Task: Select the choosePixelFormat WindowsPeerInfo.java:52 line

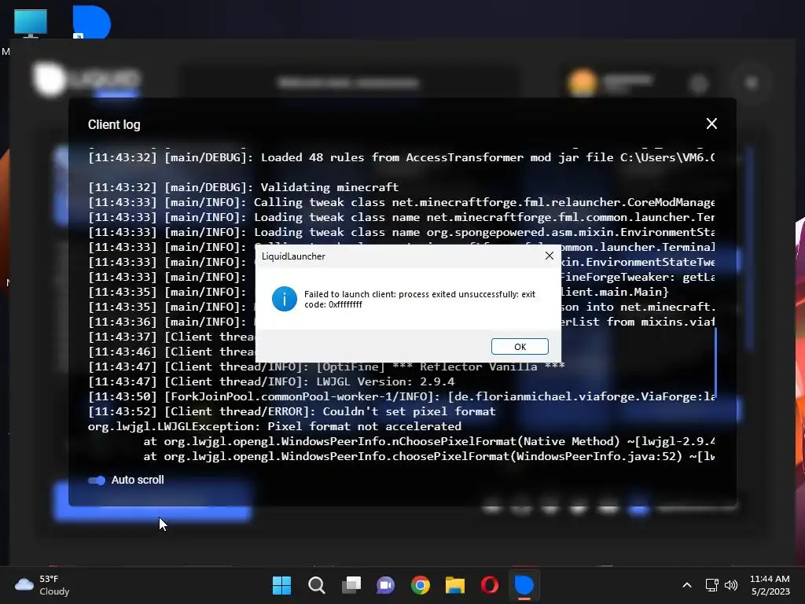Action: 428,456
